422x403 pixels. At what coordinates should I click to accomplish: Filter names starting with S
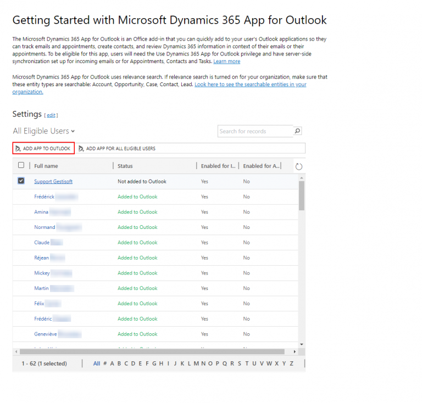(x=239, y=363)
